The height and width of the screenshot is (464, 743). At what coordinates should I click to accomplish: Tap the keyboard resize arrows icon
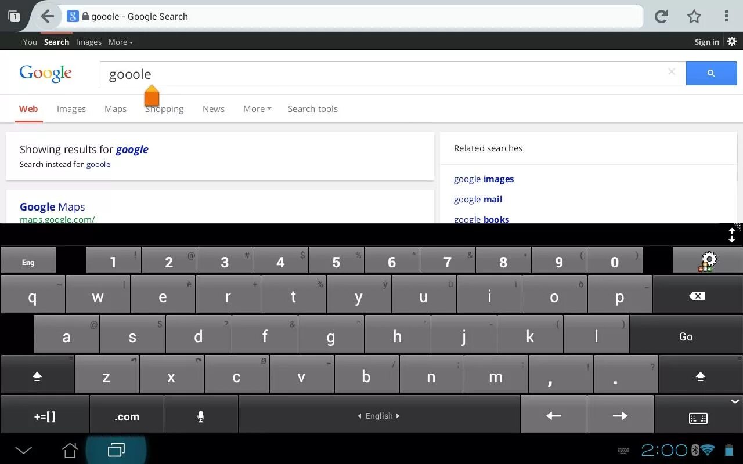tap(732, 235)
